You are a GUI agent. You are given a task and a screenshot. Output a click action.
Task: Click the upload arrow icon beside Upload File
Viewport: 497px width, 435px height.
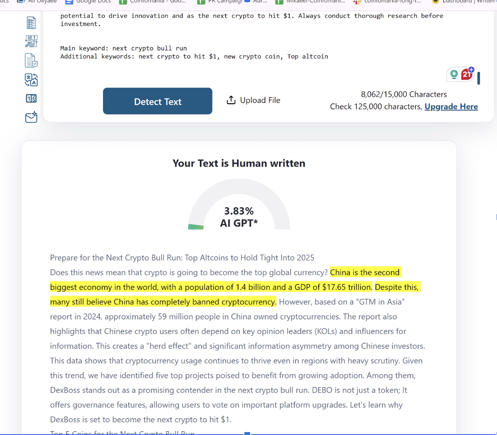pos(231,100)
